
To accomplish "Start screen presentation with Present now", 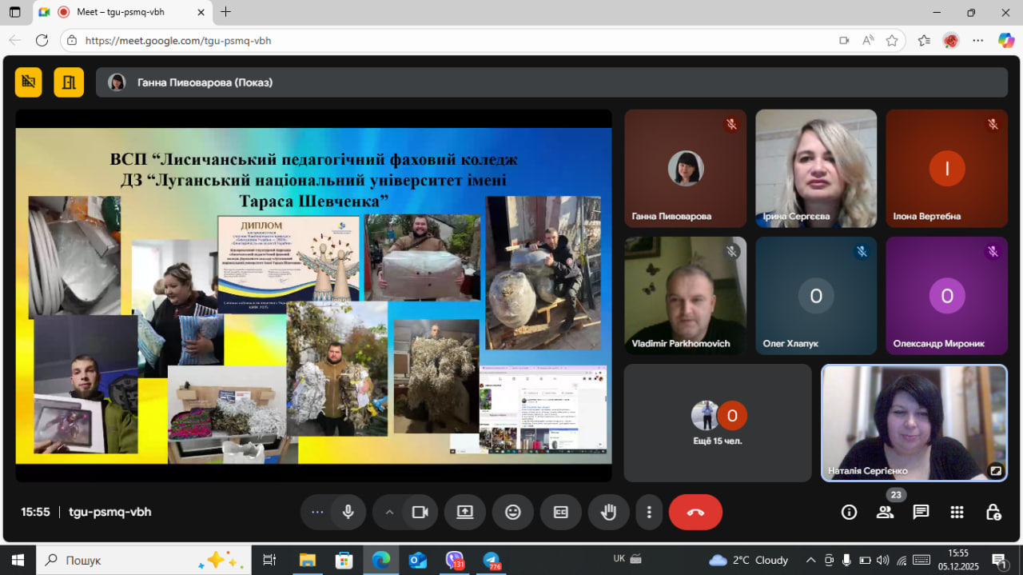I will click(x=464, y=512).
